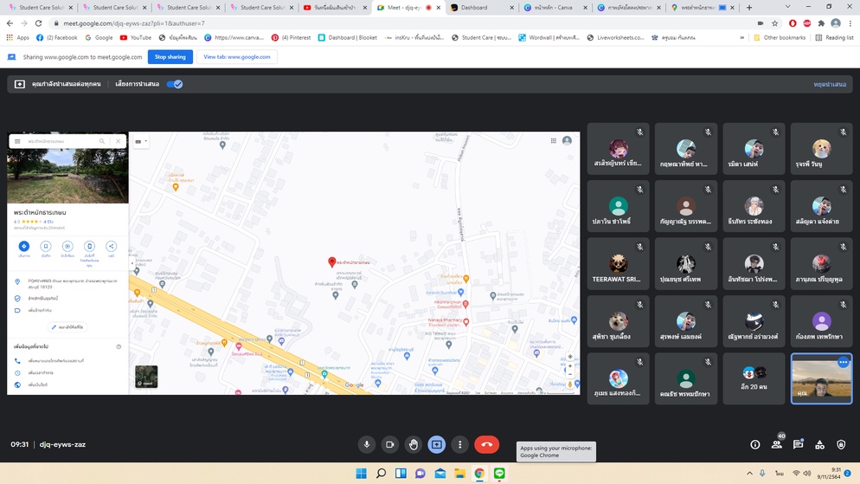Click the Directions button in Maps panel
This screenshot has width=860, height=484.
click(x=23, y=247)
